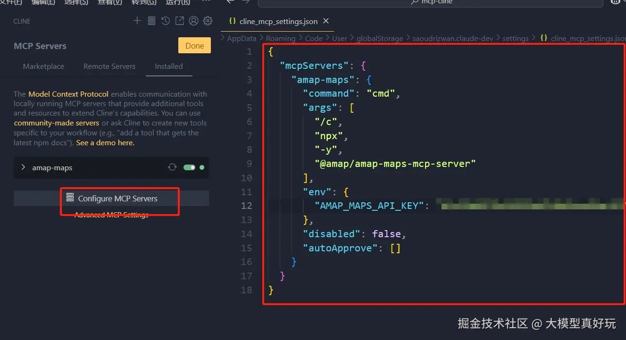Viewport: 626px width, 340px height.
Task: Click the "args" key text
Action: 320,108
